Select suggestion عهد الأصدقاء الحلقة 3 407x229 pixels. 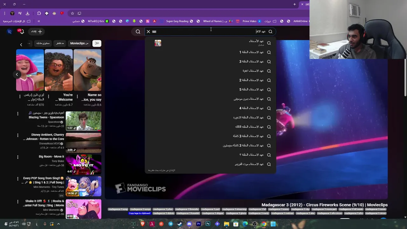coord(210,61)
